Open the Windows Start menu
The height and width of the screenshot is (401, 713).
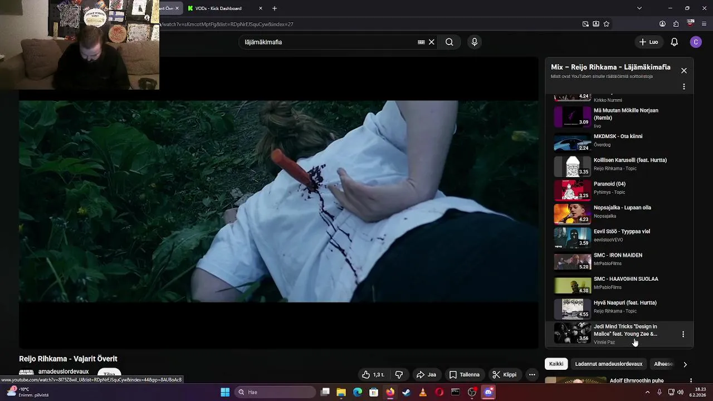tap(225, 392)
